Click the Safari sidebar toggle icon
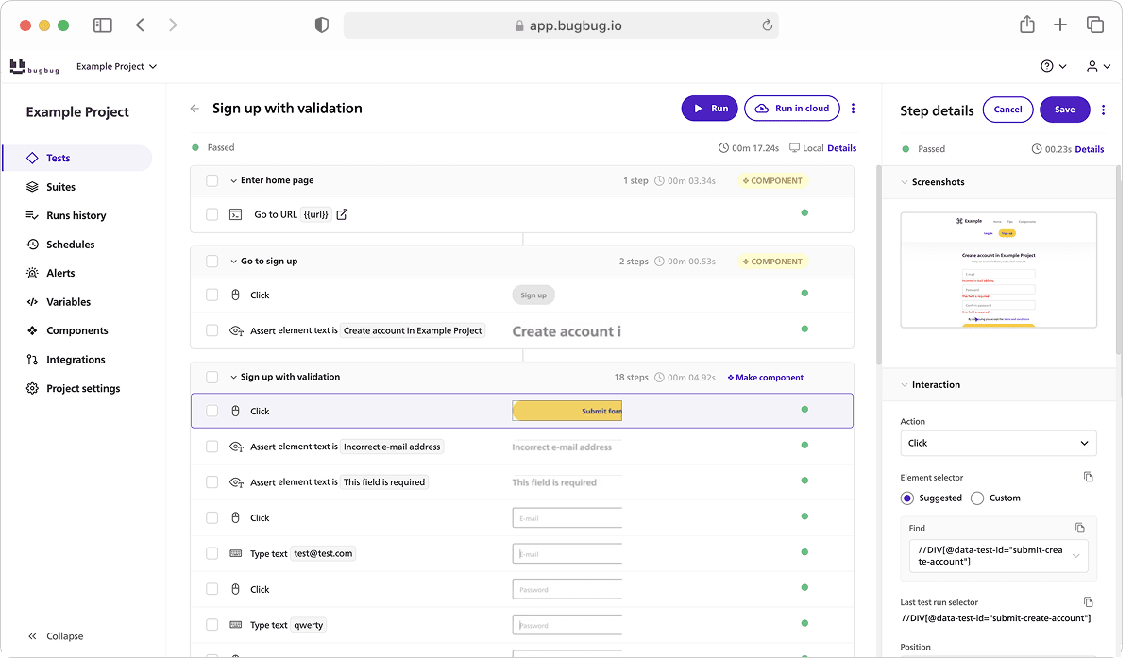1134x658 pixels. pos(103,25)
